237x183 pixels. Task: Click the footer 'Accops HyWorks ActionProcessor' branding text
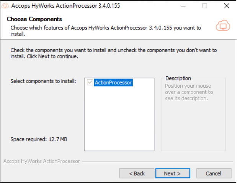coord(41,161)
